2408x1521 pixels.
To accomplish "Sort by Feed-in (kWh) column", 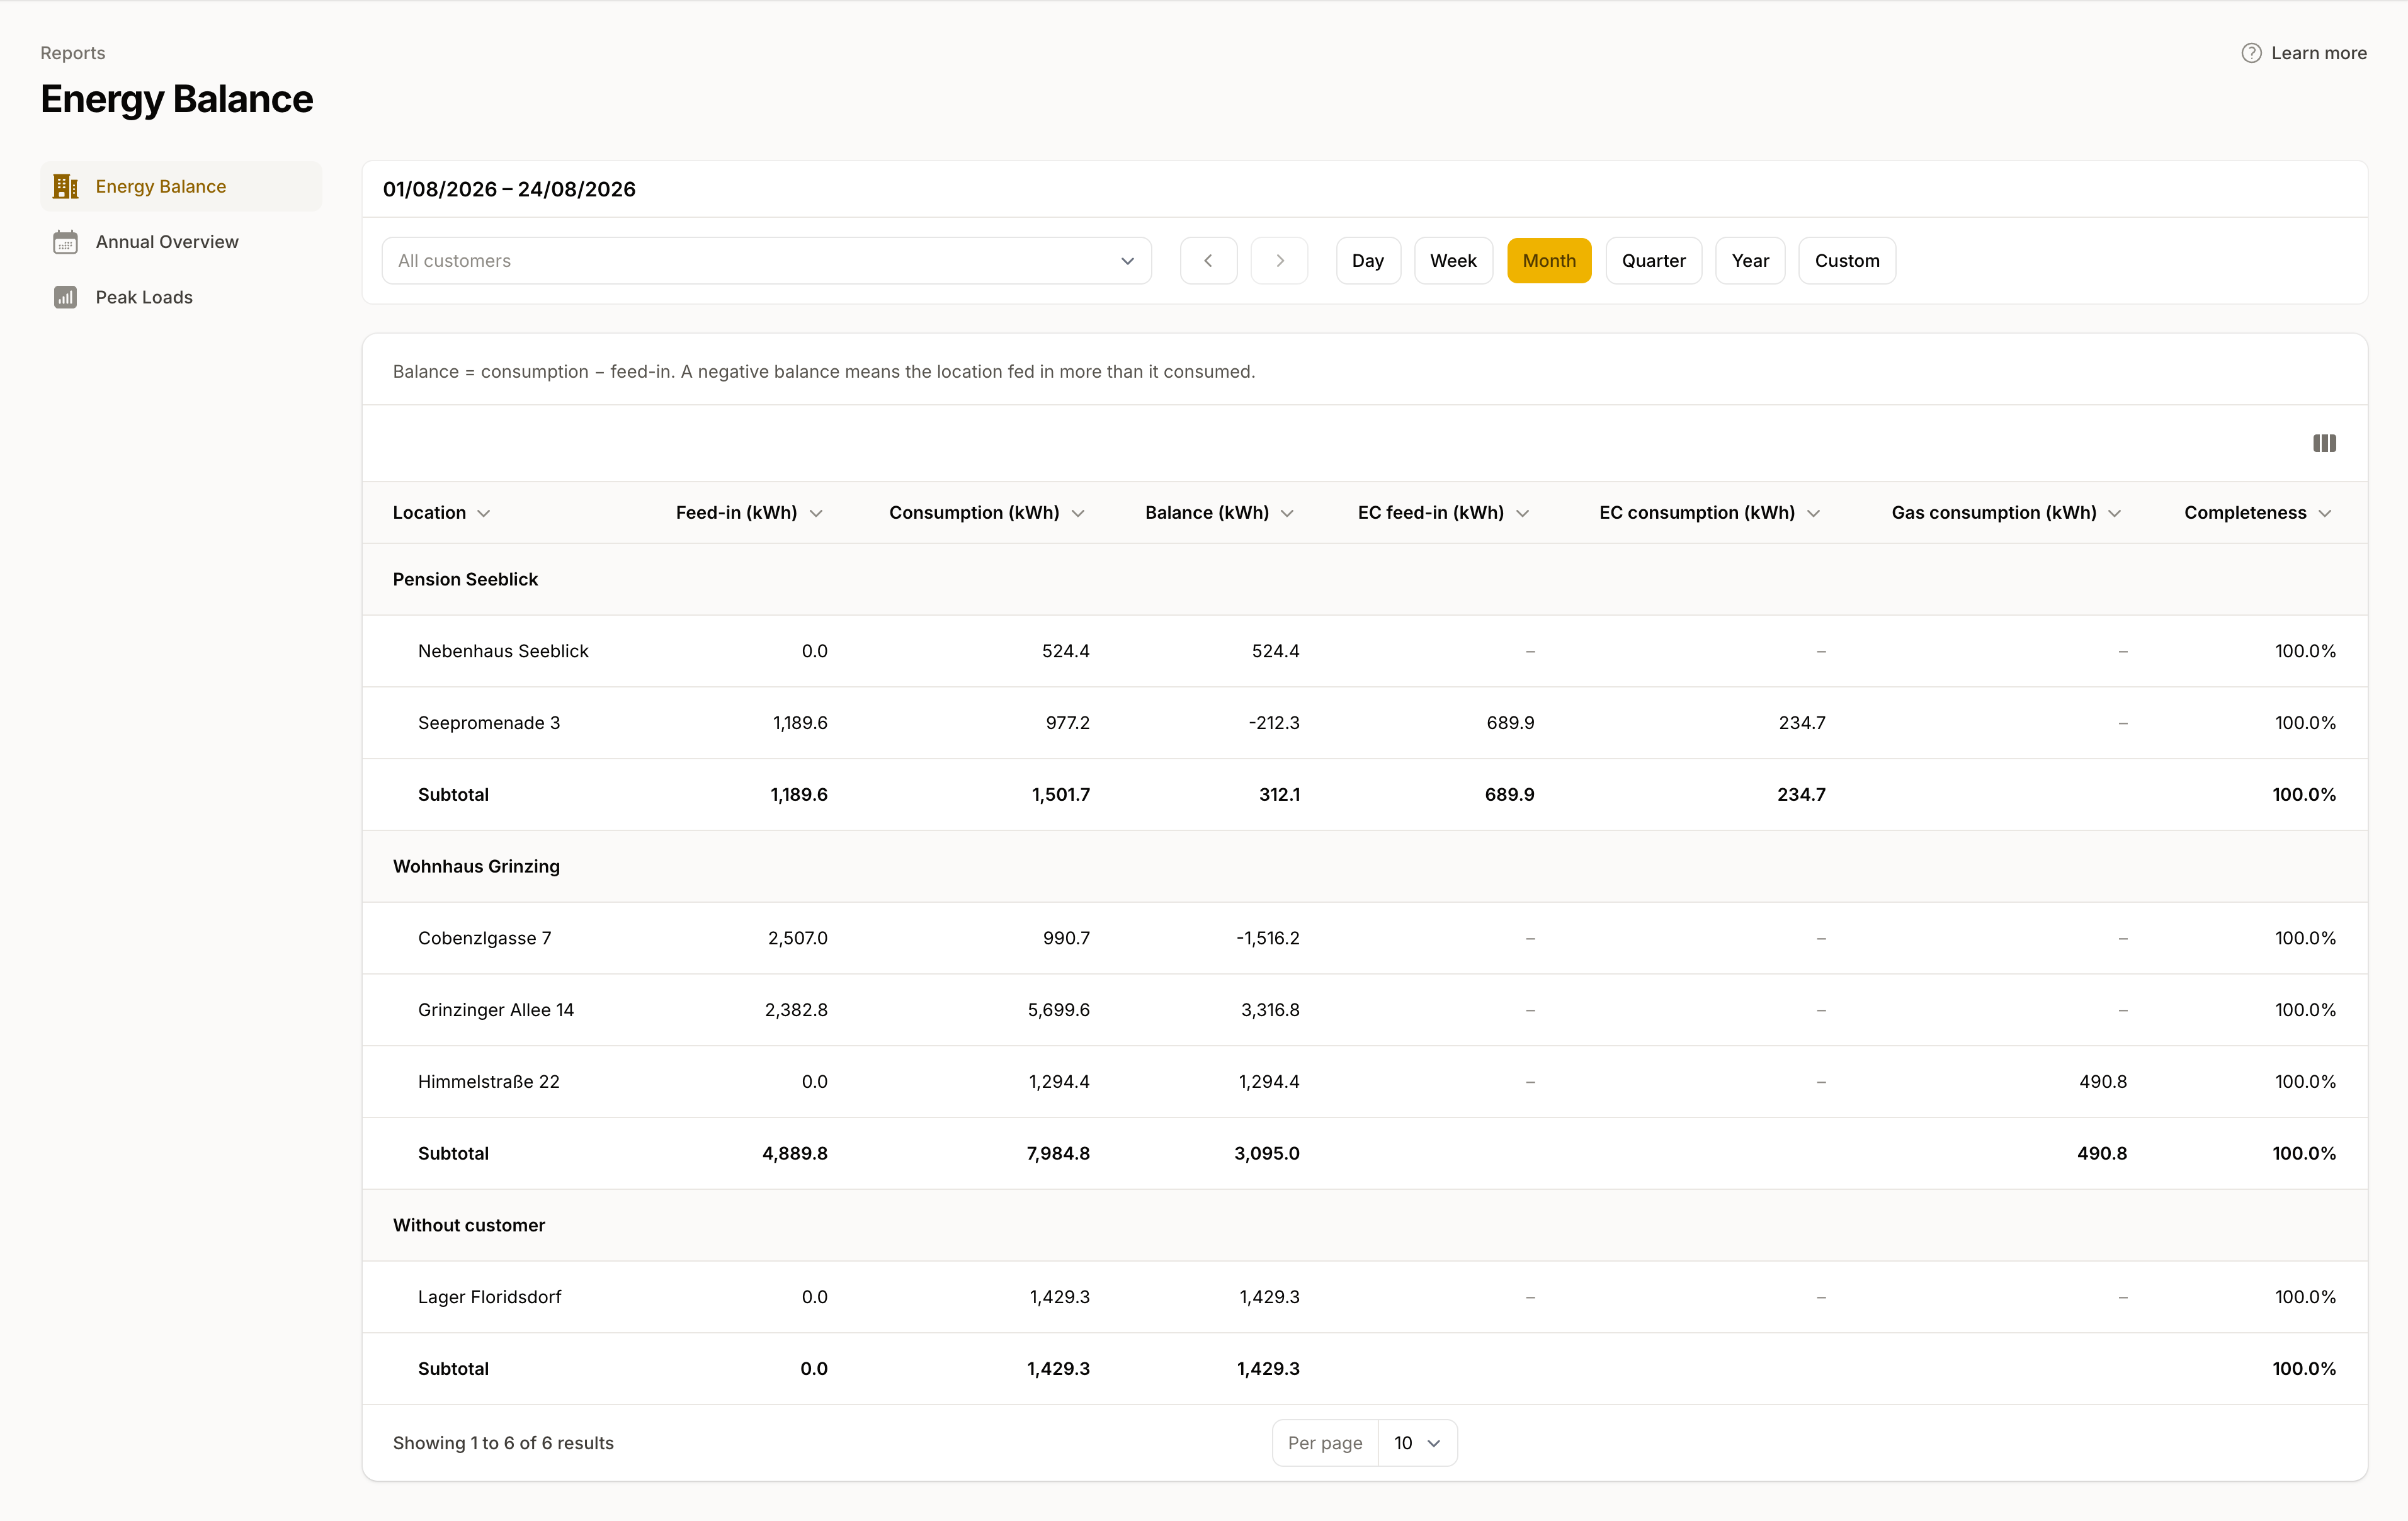I will (x=749, y=513).
